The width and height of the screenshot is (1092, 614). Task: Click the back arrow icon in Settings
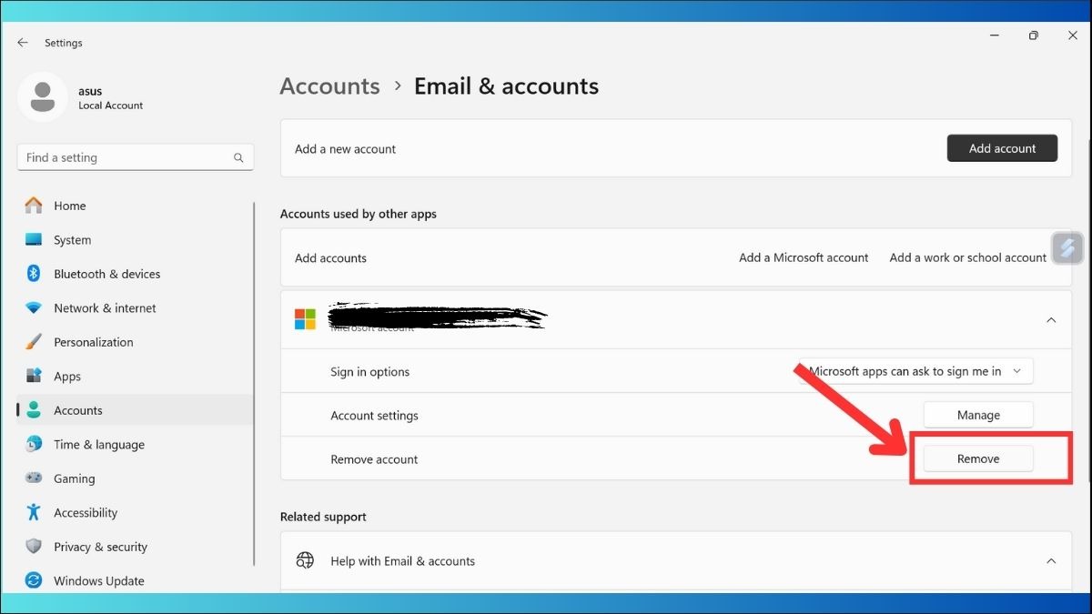pyautogui.click(x=23, y=43)
